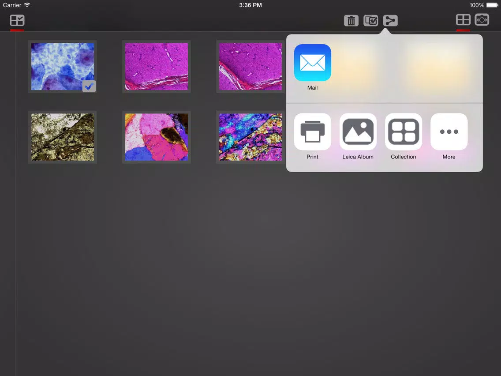Viewport: 501px width, 376px height.
Task: Select the pink and blue mineral thumbnail
Action: [x=157, y=137]
